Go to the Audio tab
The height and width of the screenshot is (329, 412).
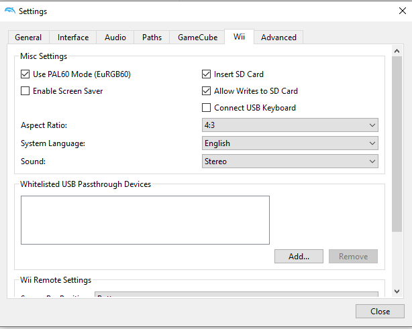click(115, 38)
